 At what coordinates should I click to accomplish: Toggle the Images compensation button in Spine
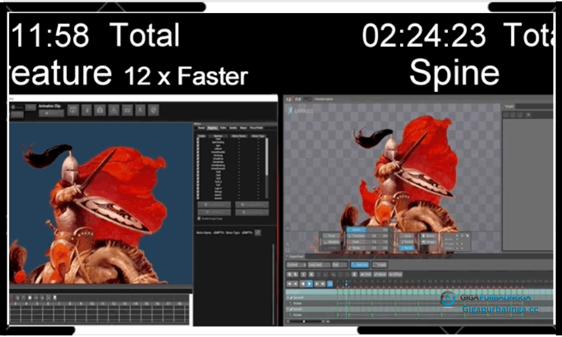tap(429, 242)
